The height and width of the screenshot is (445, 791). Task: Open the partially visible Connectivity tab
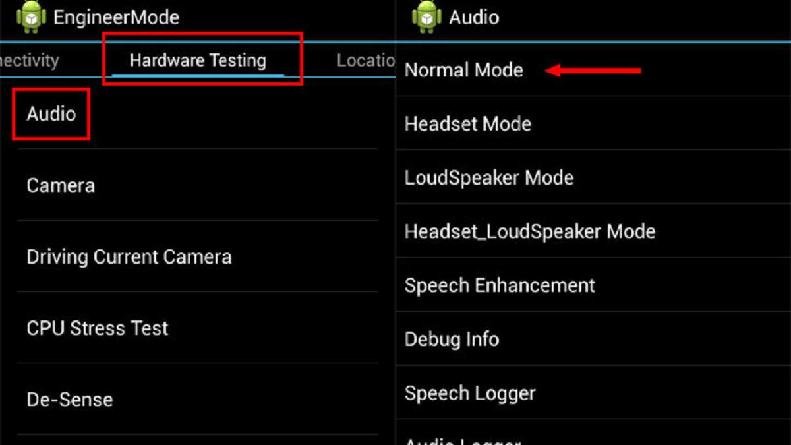click(x=30, y=61)
